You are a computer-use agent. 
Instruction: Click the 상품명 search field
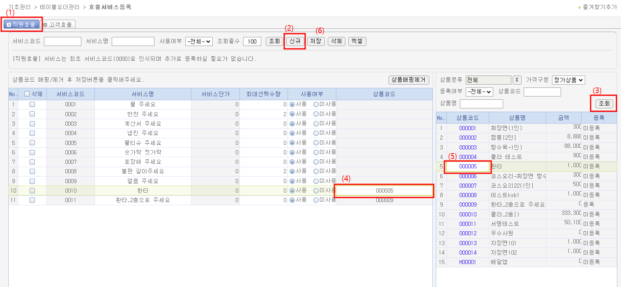tap(481, 104)
